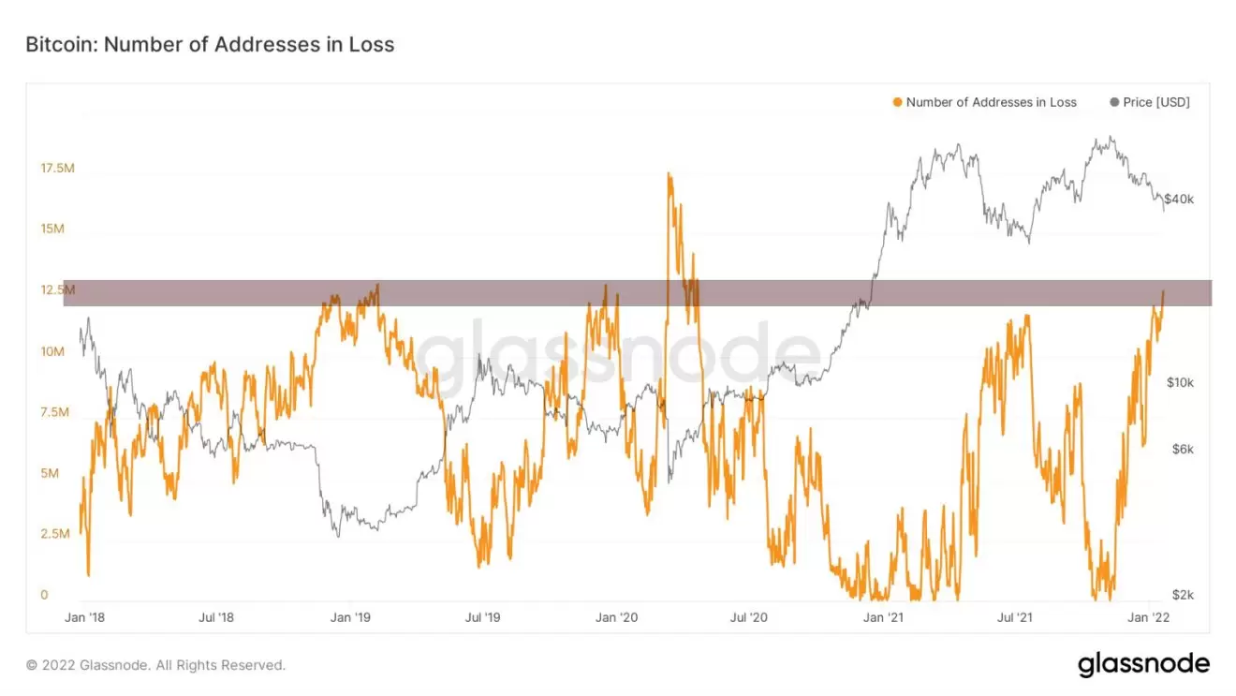1236x696 pixels.
Task: Click the glassnode logo at bottom right
Action: pyautogui.click(x=1143, y=665)
